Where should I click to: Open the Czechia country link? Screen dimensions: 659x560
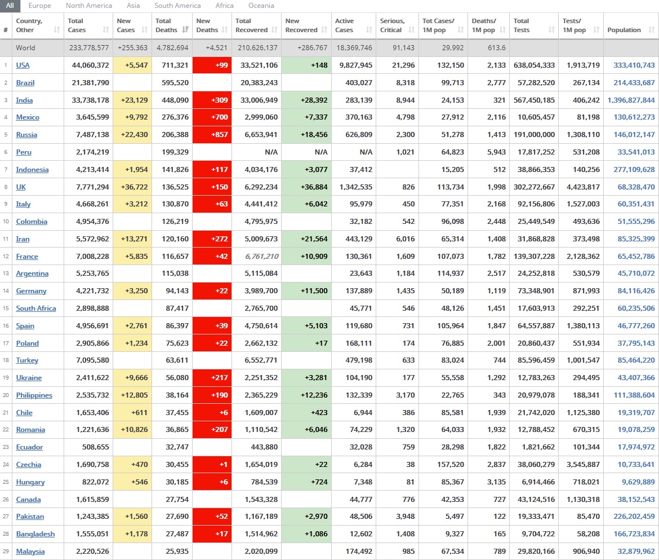pyautogui.click(x=29, y=465)
